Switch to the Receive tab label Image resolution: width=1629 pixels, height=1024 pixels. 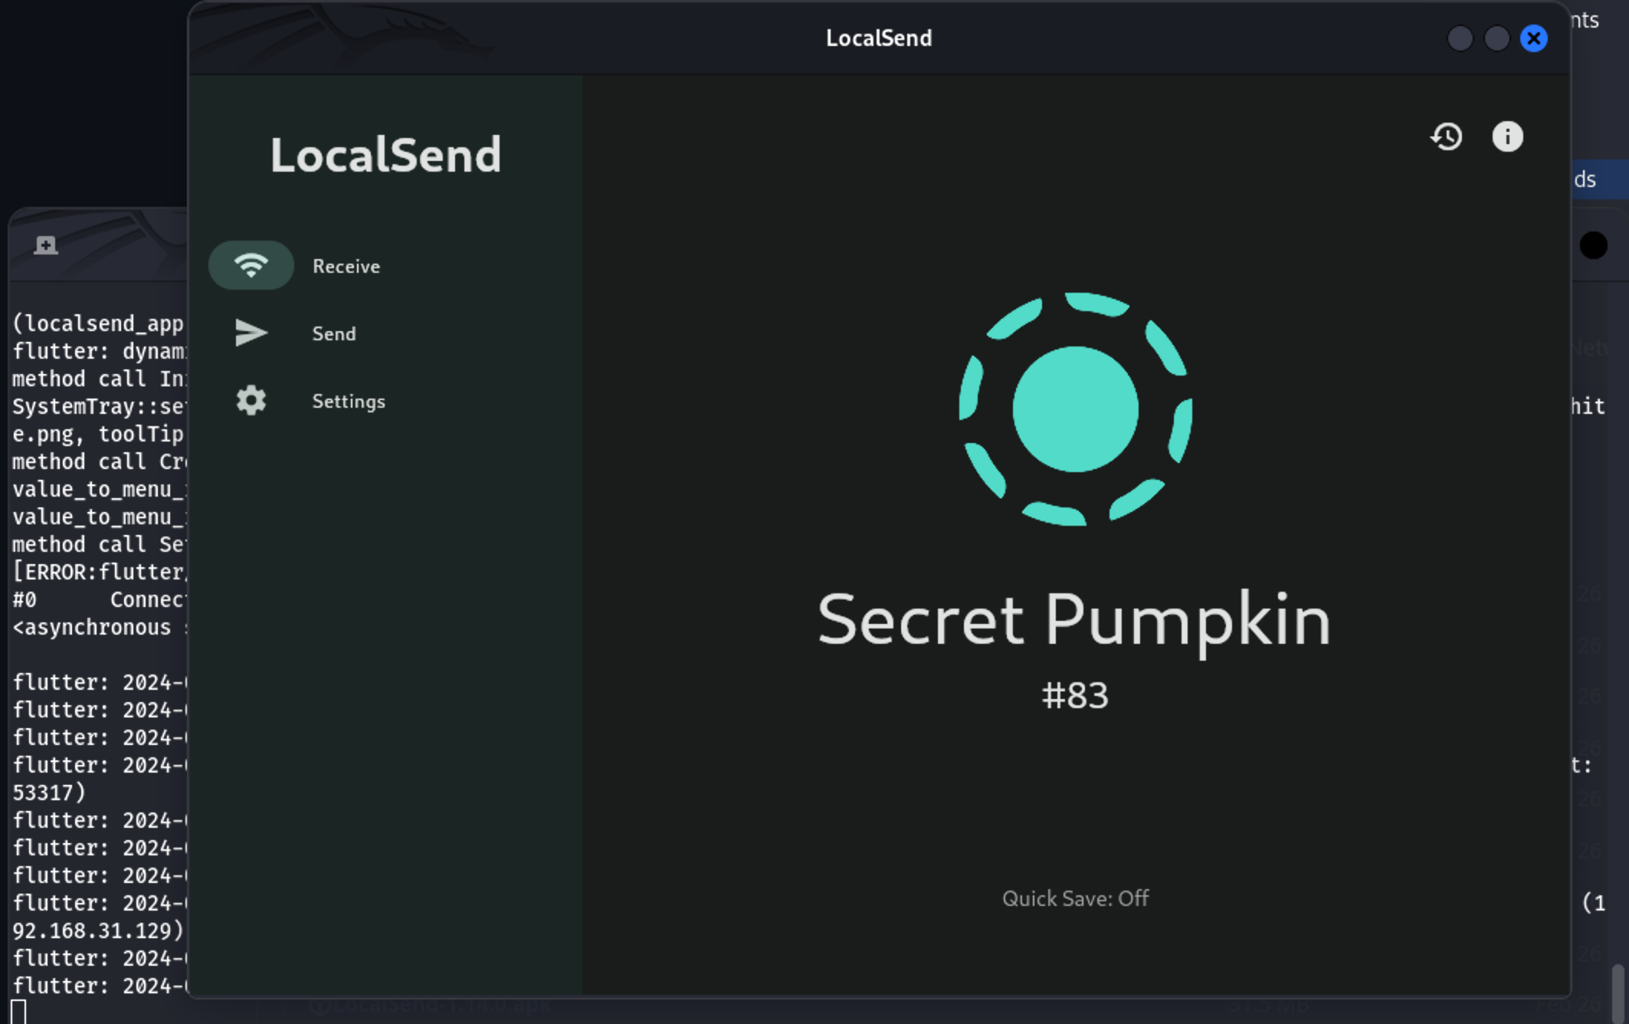coord(346,267)
